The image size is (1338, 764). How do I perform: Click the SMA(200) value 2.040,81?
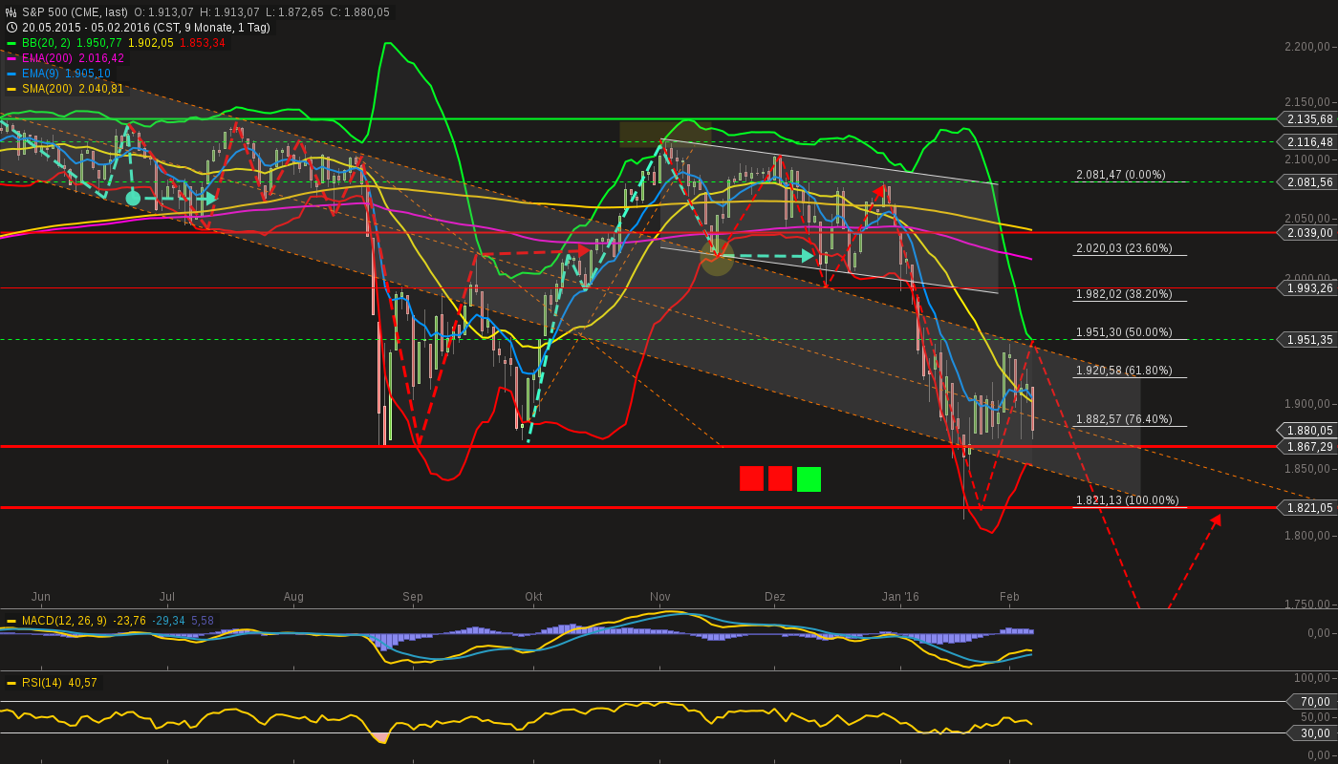coord(101,89)
